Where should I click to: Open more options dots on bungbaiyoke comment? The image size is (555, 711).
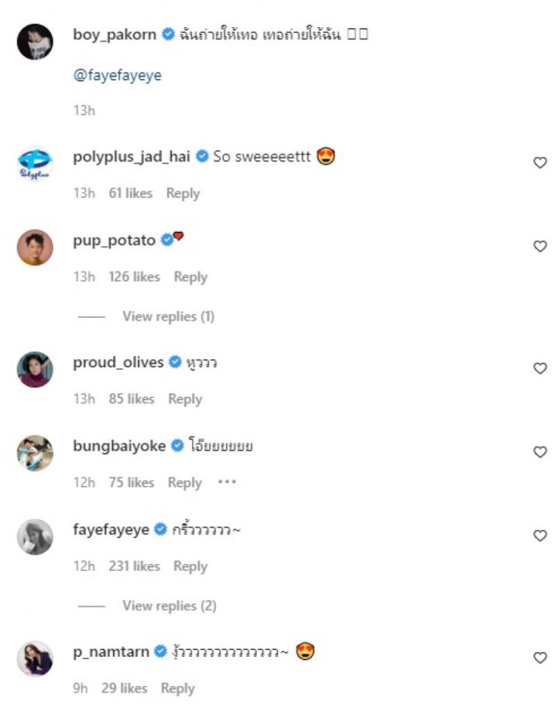coord(227,483)
